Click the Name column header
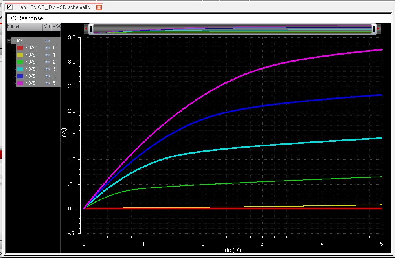This screenshot has height=258, width=395. pos(24,26)
